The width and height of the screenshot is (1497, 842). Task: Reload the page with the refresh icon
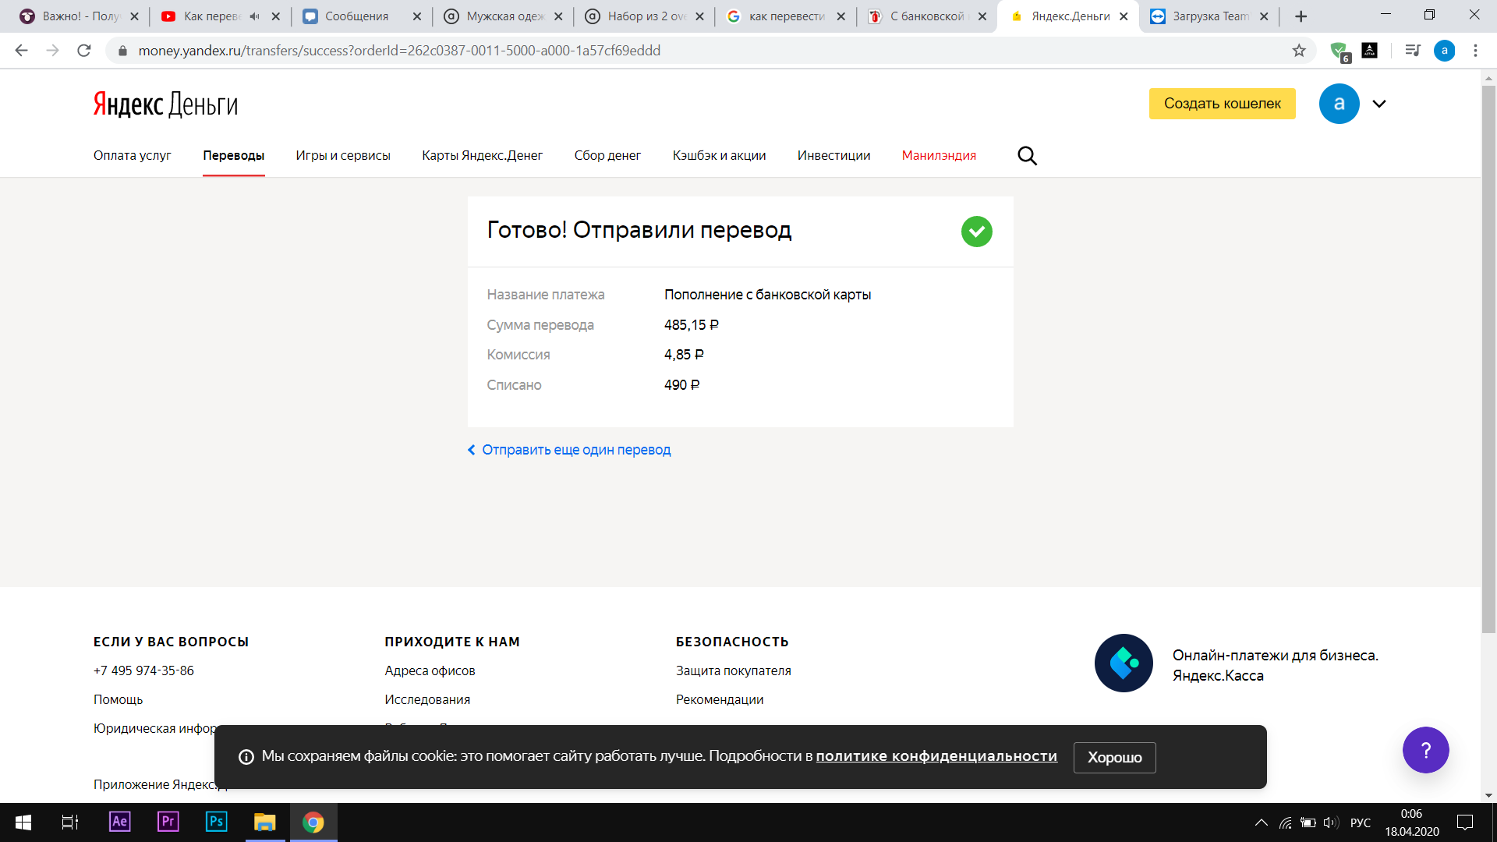tap(84, 51)
